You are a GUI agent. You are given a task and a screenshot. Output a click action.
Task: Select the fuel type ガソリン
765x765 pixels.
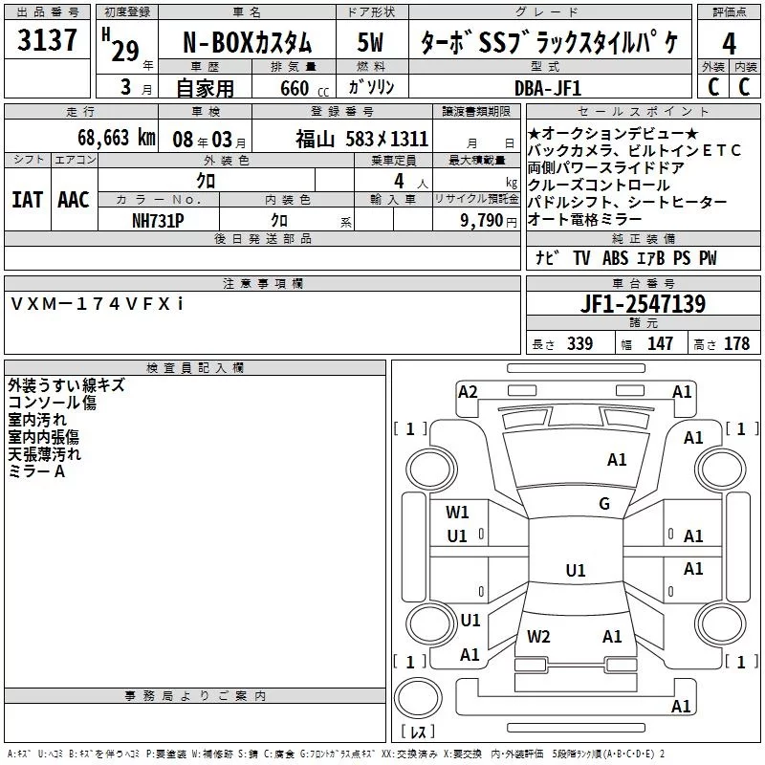tap(371, 88)
